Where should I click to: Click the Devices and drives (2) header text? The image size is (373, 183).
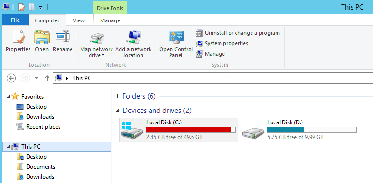[157, 111]
